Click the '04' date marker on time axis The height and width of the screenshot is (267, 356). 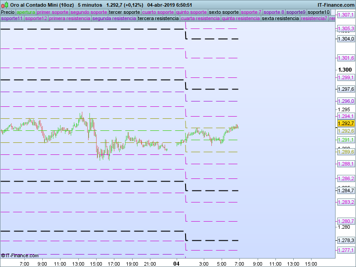177,264
